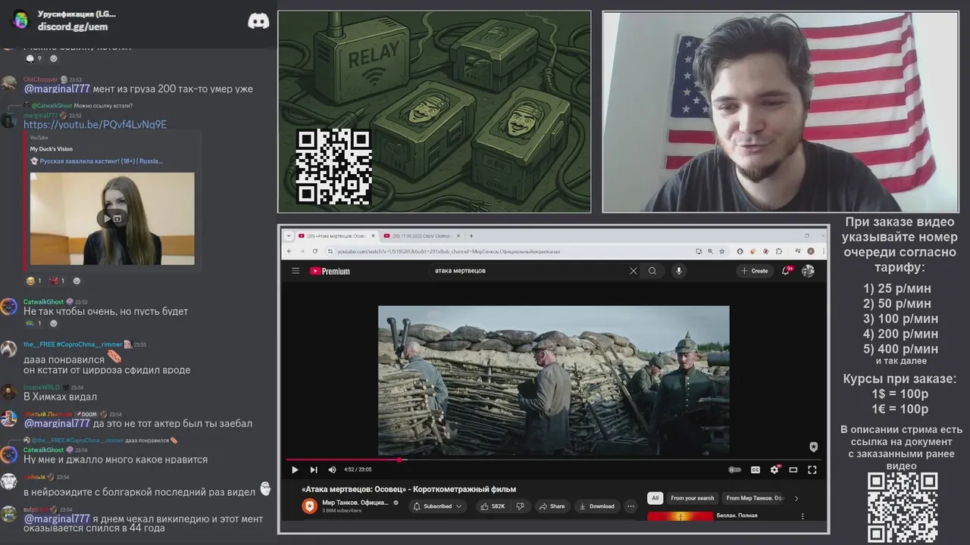Open the Беслан suggested video thumbnail

[680, 516]
